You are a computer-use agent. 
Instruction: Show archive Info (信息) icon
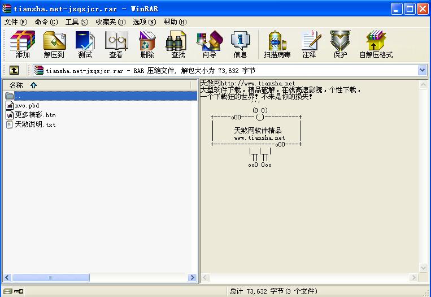240,40
